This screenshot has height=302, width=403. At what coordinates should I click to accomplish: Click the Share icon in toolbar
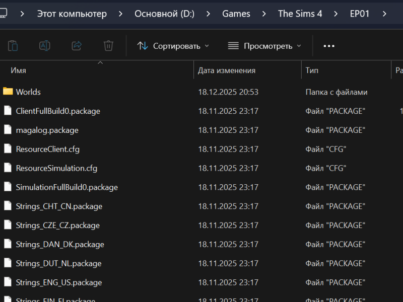77,46
